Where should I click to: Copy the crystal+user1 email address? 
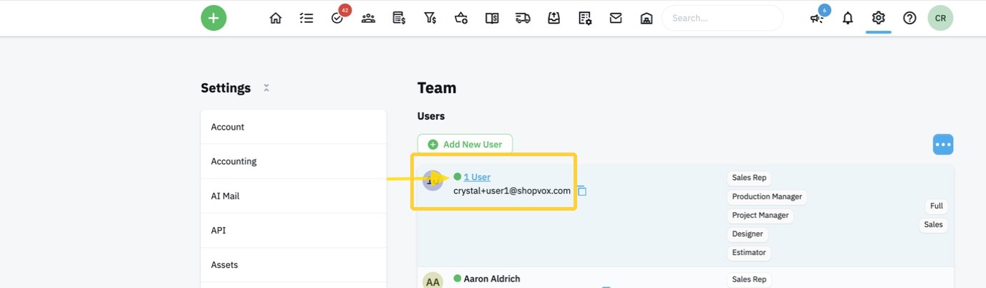582,191
